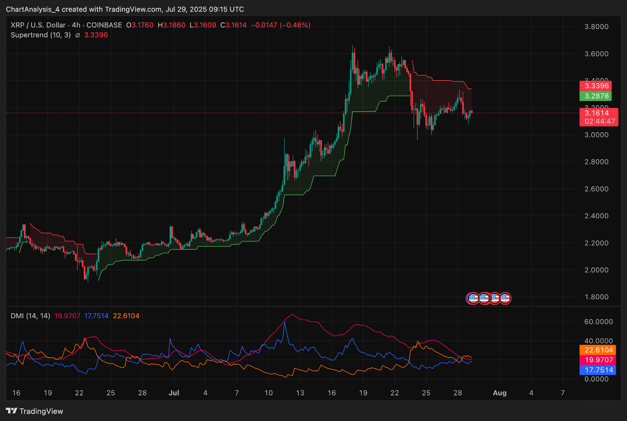Click the 3.6000 level on price axis
627x421 pixels.
[596, 54]
